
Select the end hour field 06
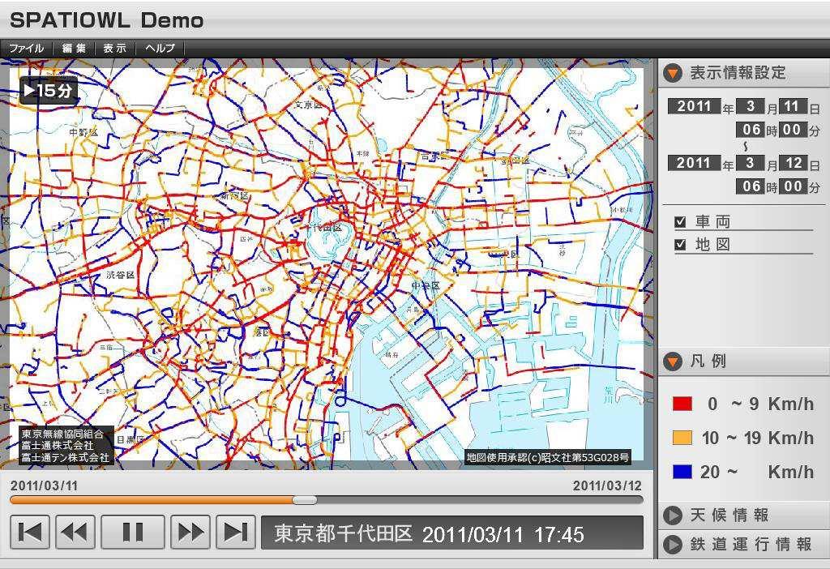coord(751,186)
